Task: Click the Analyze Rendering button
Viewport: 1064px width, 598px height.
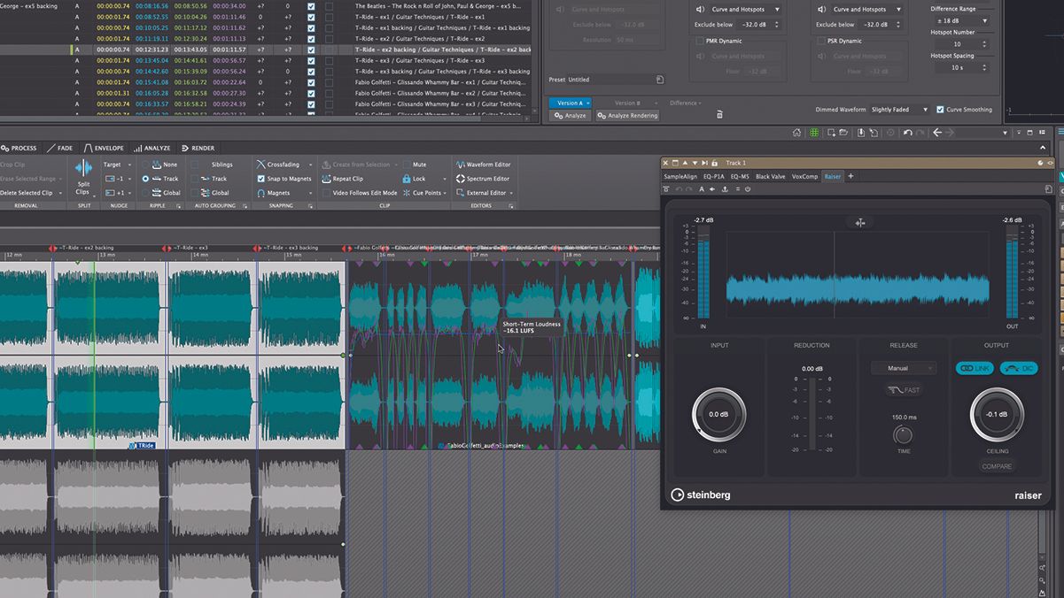Action: (627, 115)
